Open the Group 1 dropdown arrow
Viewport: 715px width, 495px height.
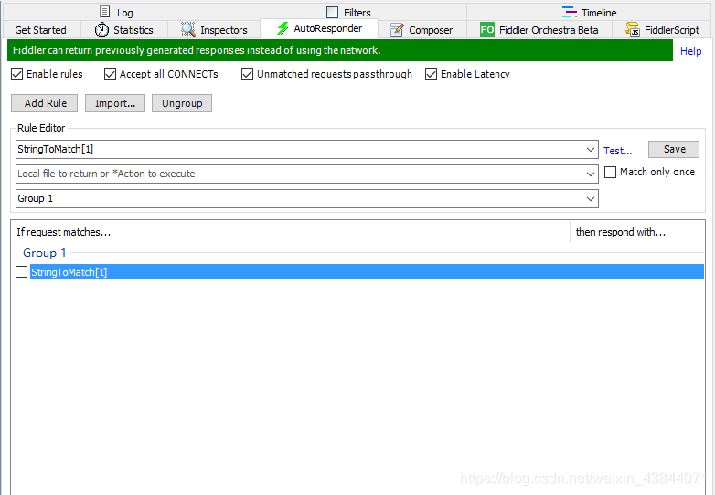[x=590, y=198]
